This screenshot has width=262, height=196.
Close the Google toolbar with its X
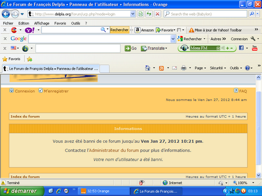pyautogui.click(x=5, y=39)
